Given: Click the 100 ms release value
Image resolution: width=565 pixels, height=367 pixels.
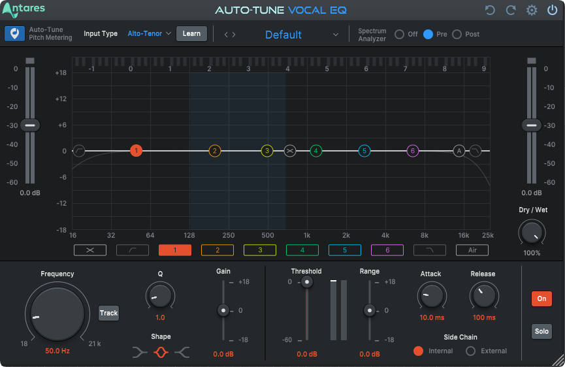Looking at the screenshot, I should 484,317.
